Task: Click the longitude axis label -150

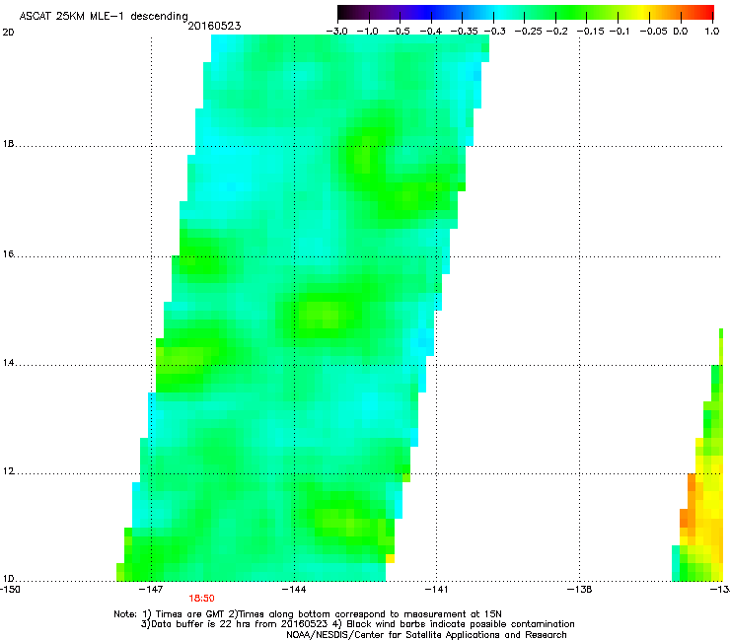Action: pos(10,590)
